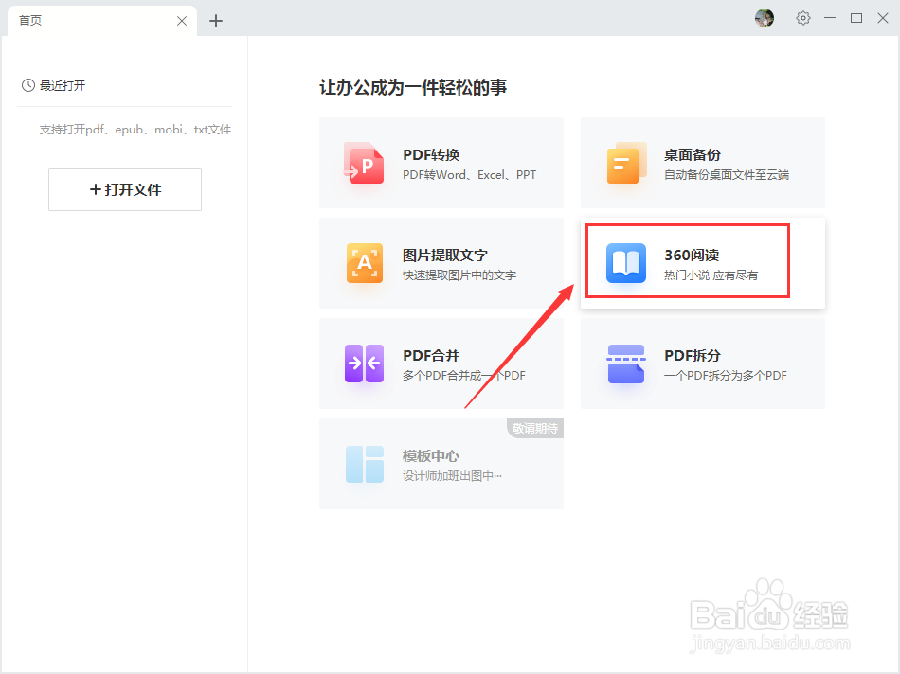The width and height of the screenshot is (900, 674).
Task: Close the 首页 tab
Action: (182, 21)
